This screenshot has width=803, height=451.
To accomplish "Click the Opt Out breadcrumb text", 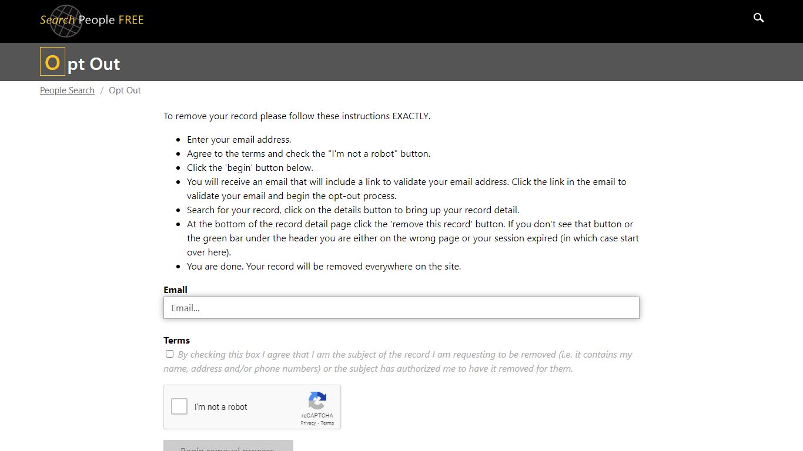I will (125, 90).
